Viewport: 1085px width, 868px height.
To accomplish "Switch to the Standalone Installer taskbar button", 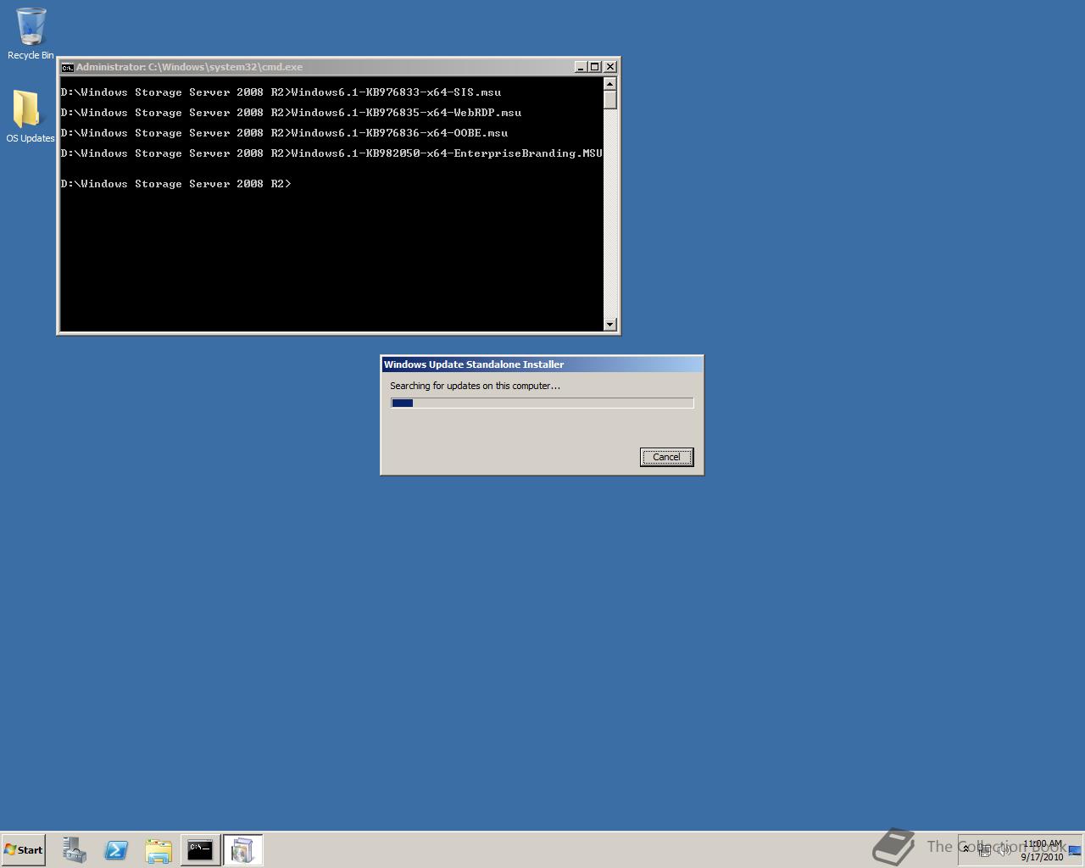I will coord(242,849).
